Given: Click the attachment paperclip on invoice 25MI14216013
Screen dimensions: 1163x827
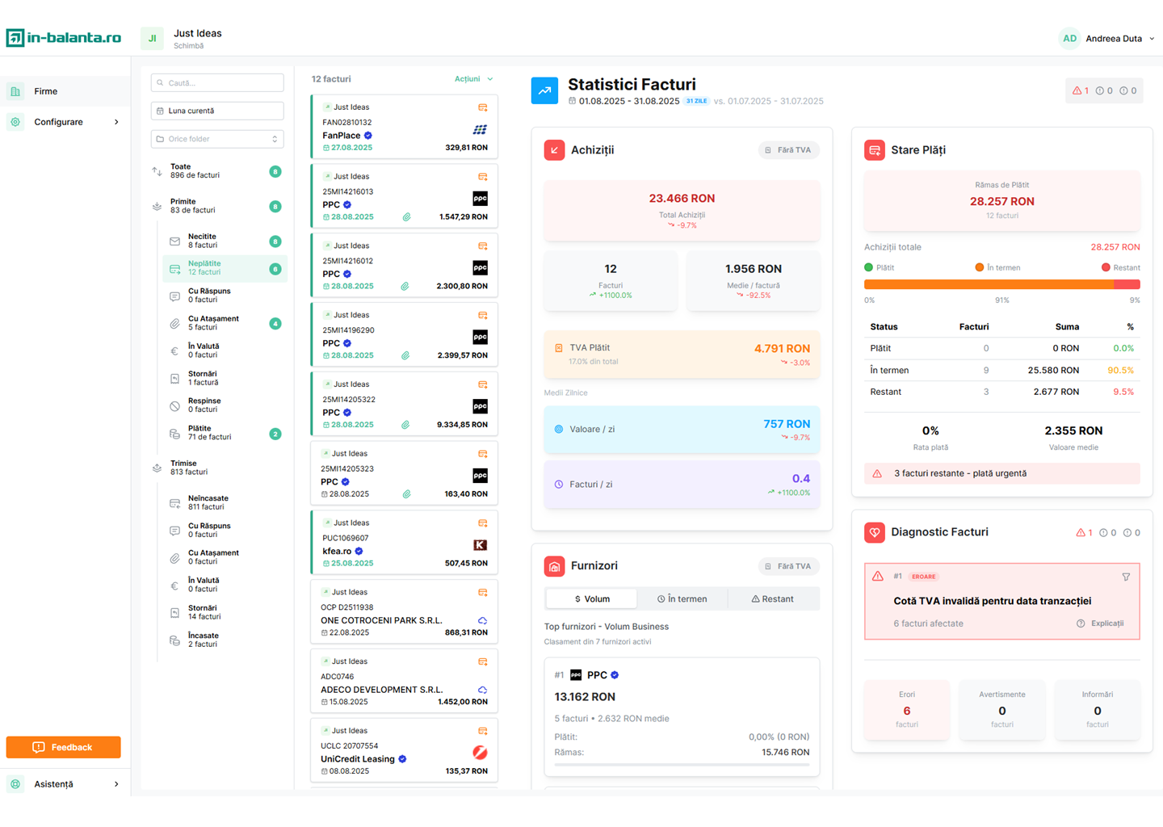Looking at the screenshot, I should pos(406,216).
